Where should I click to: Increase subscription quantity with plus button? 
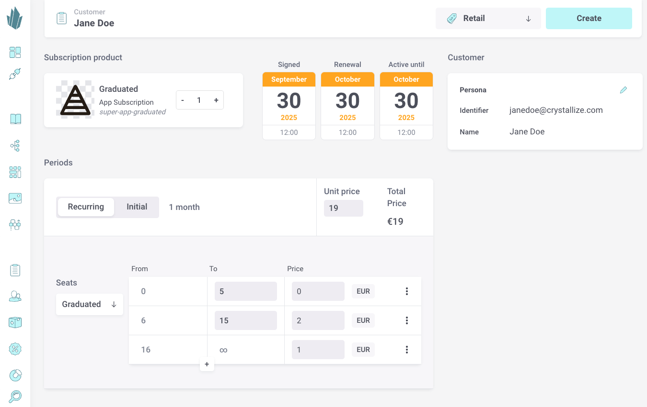click(x=216, y=100)
